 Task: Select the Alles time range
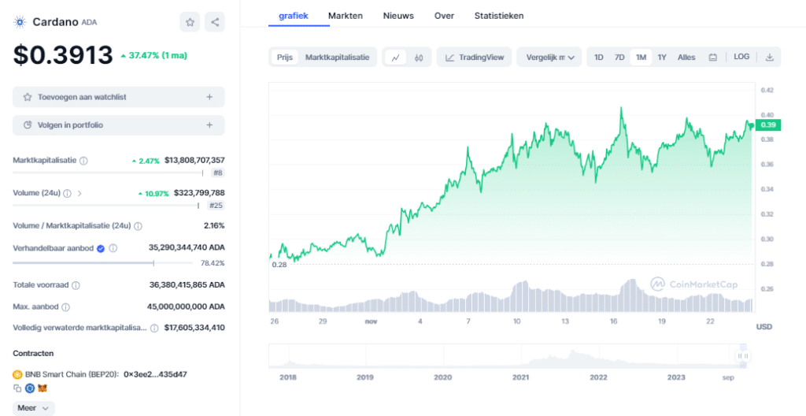[686, 58]
